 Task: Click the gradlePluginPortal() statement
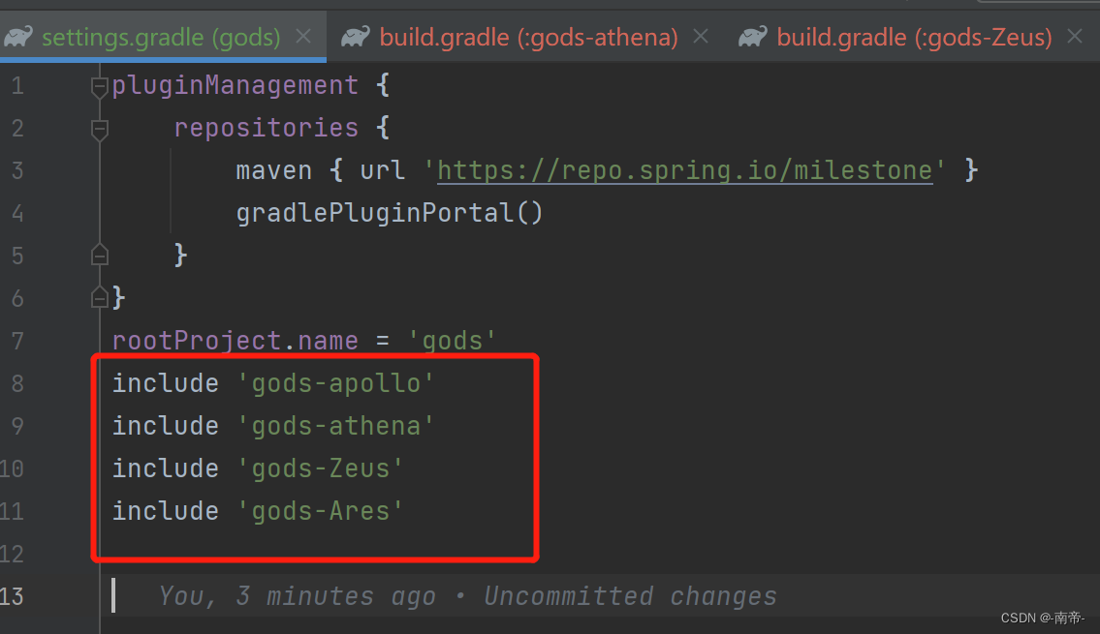pos(388,212)
